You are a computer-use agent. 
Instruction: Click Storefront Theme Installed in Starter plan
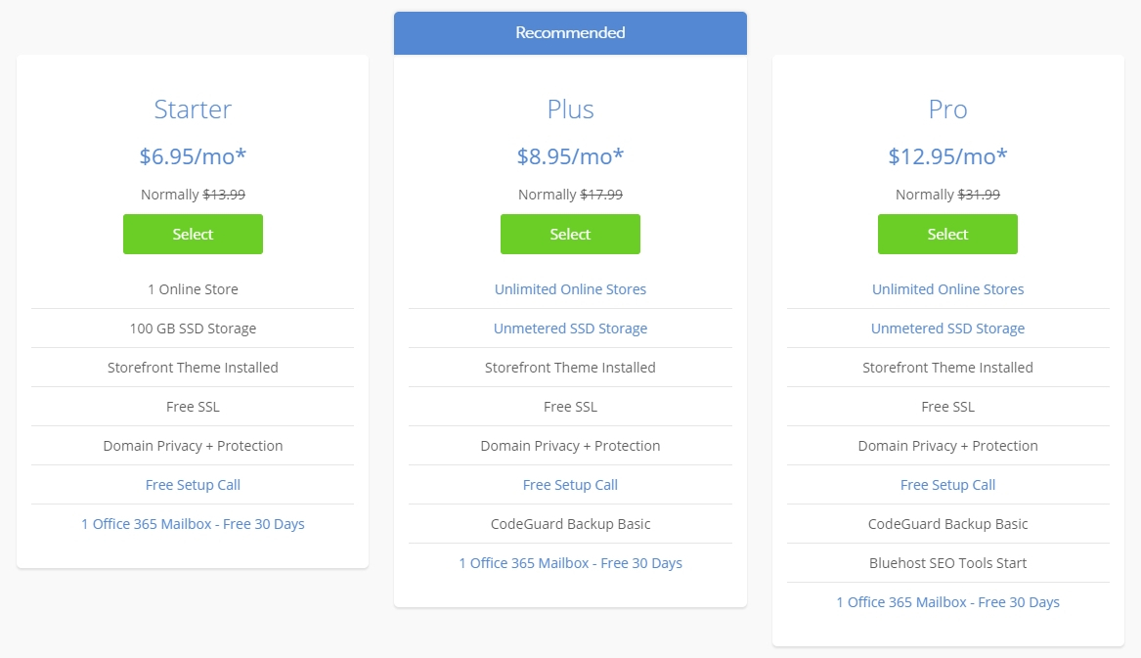coord(193,368)
